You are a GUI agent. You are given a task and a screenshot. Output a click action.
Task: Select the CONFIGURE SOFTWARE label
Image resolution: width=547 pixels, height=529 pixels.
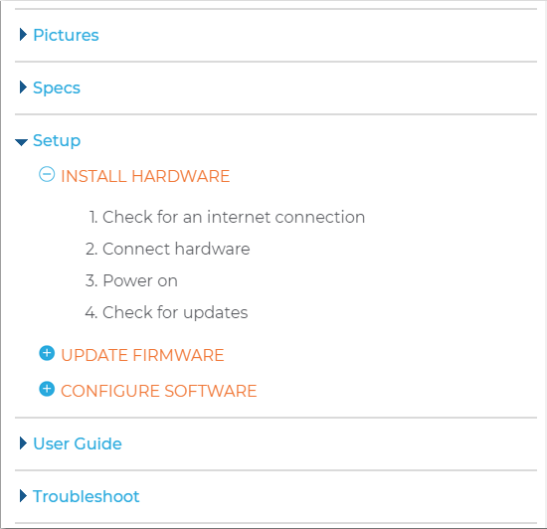pos(159,391)
